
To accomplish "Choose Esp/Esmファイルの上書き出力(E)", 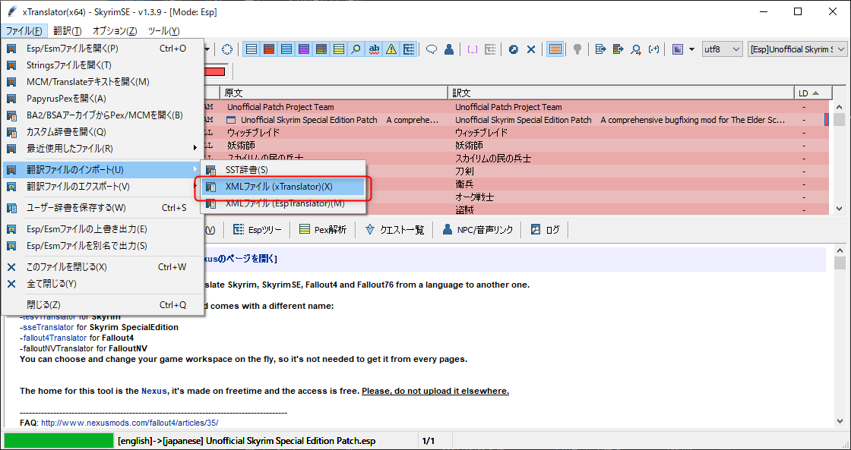I will click(x=103, y=229).
